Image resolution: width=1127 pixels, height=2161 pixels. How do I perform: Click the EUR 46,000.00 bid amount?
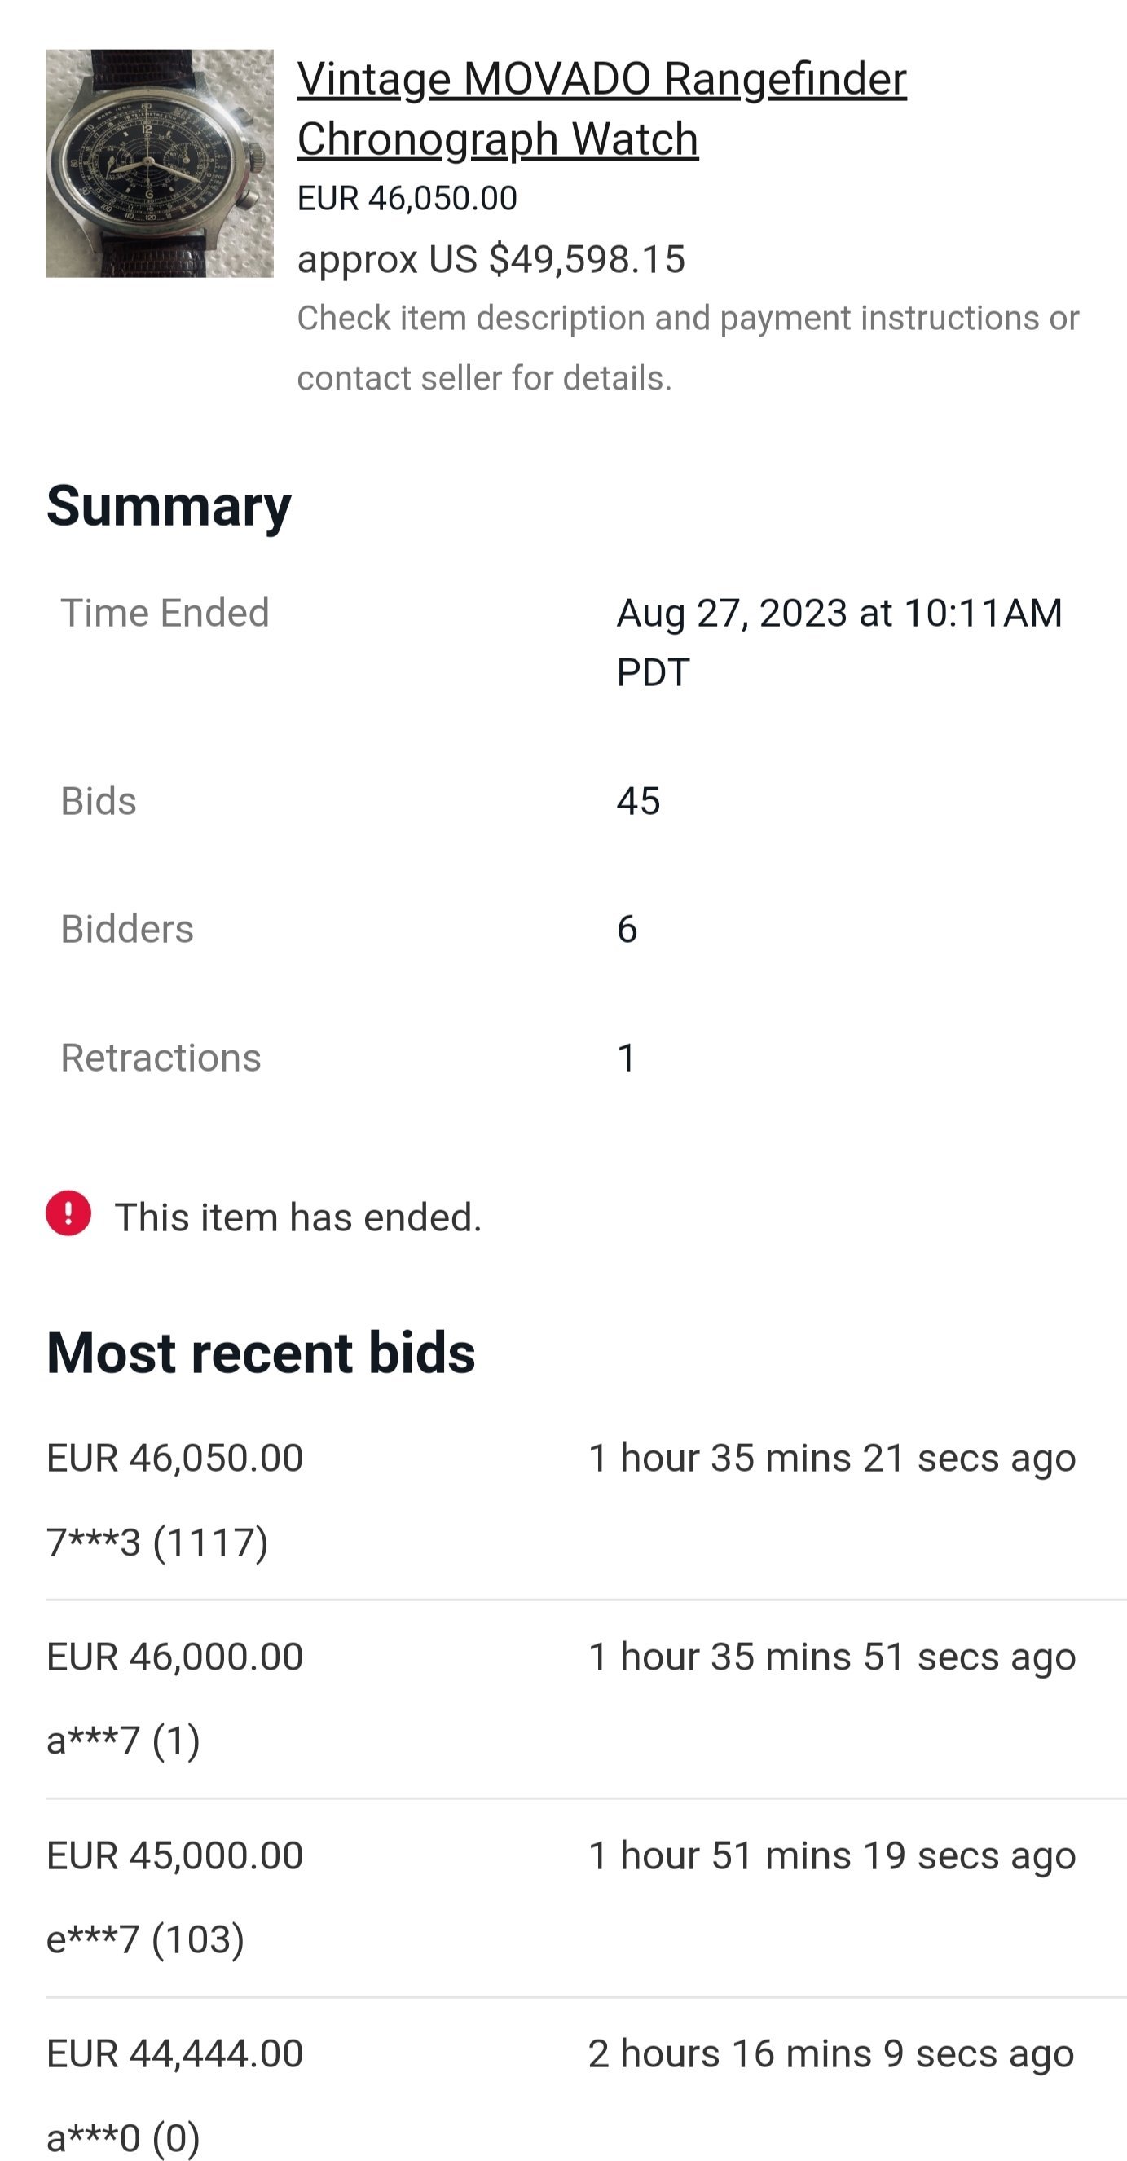pos(174,1657)
